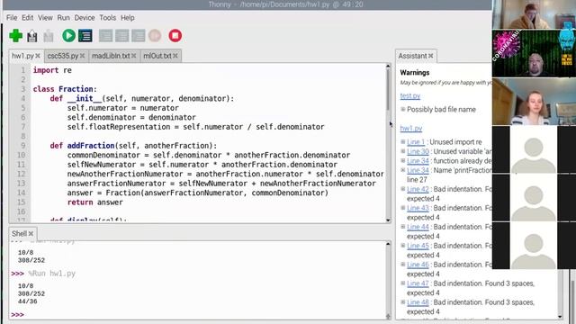Image resolution: width=576 pixels, height=324 pixels.
Task: Expand the Line 1 Unused import warning
Action: pos(403,141)
